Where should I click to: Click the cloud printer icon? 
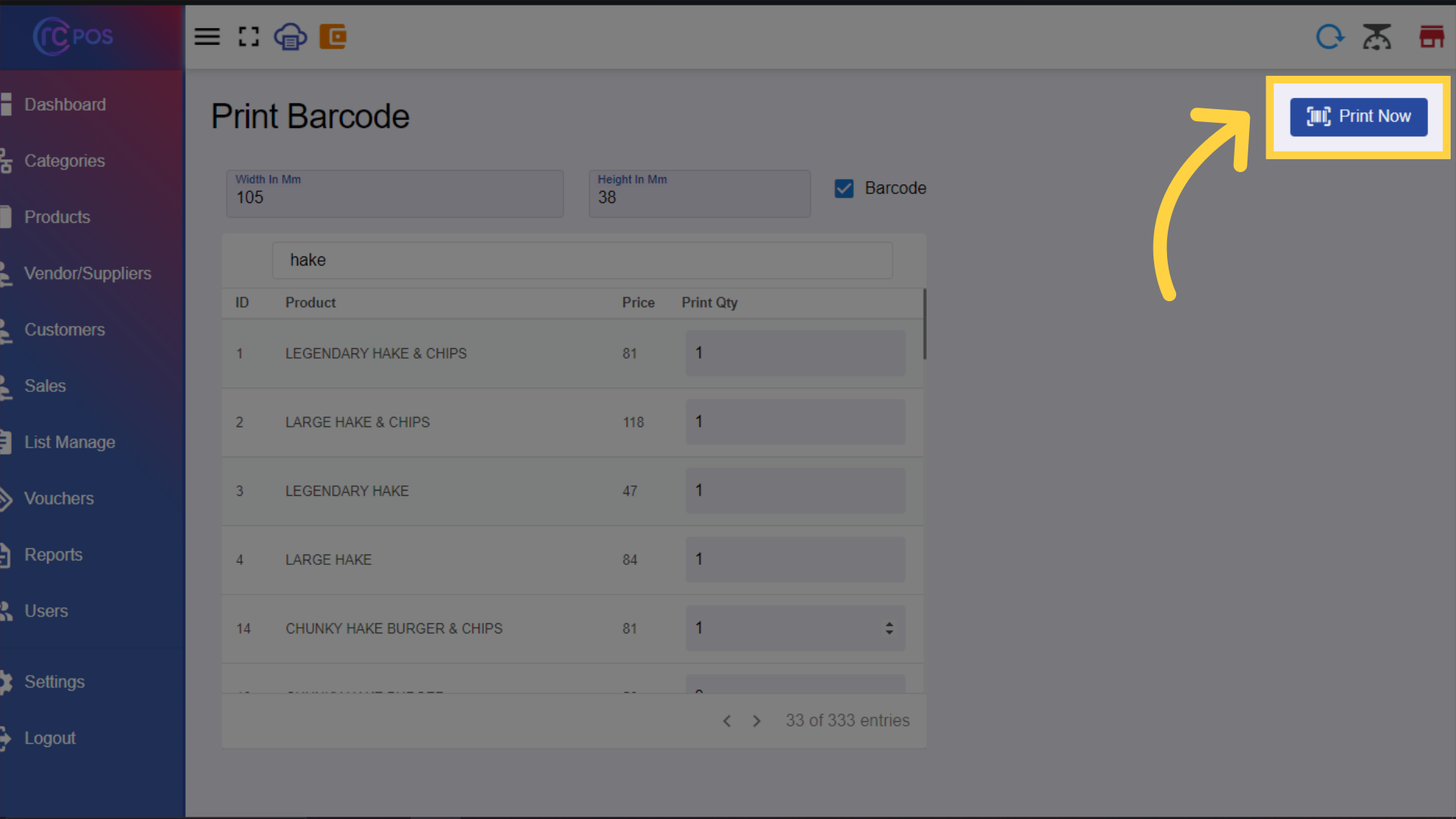point(290,36)
